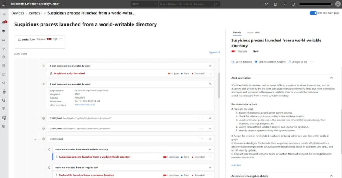342x178 pixels.
Task: Open the help question mark icon
Action: [x=284, y=4]
